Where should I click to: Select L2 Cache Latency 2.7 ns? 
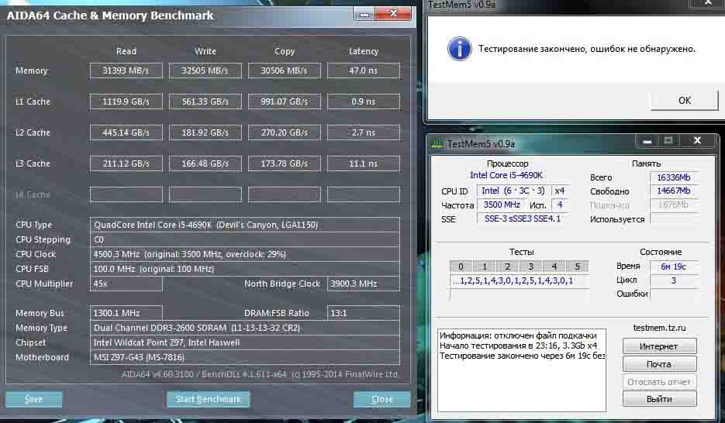click(x=364, y=132)
